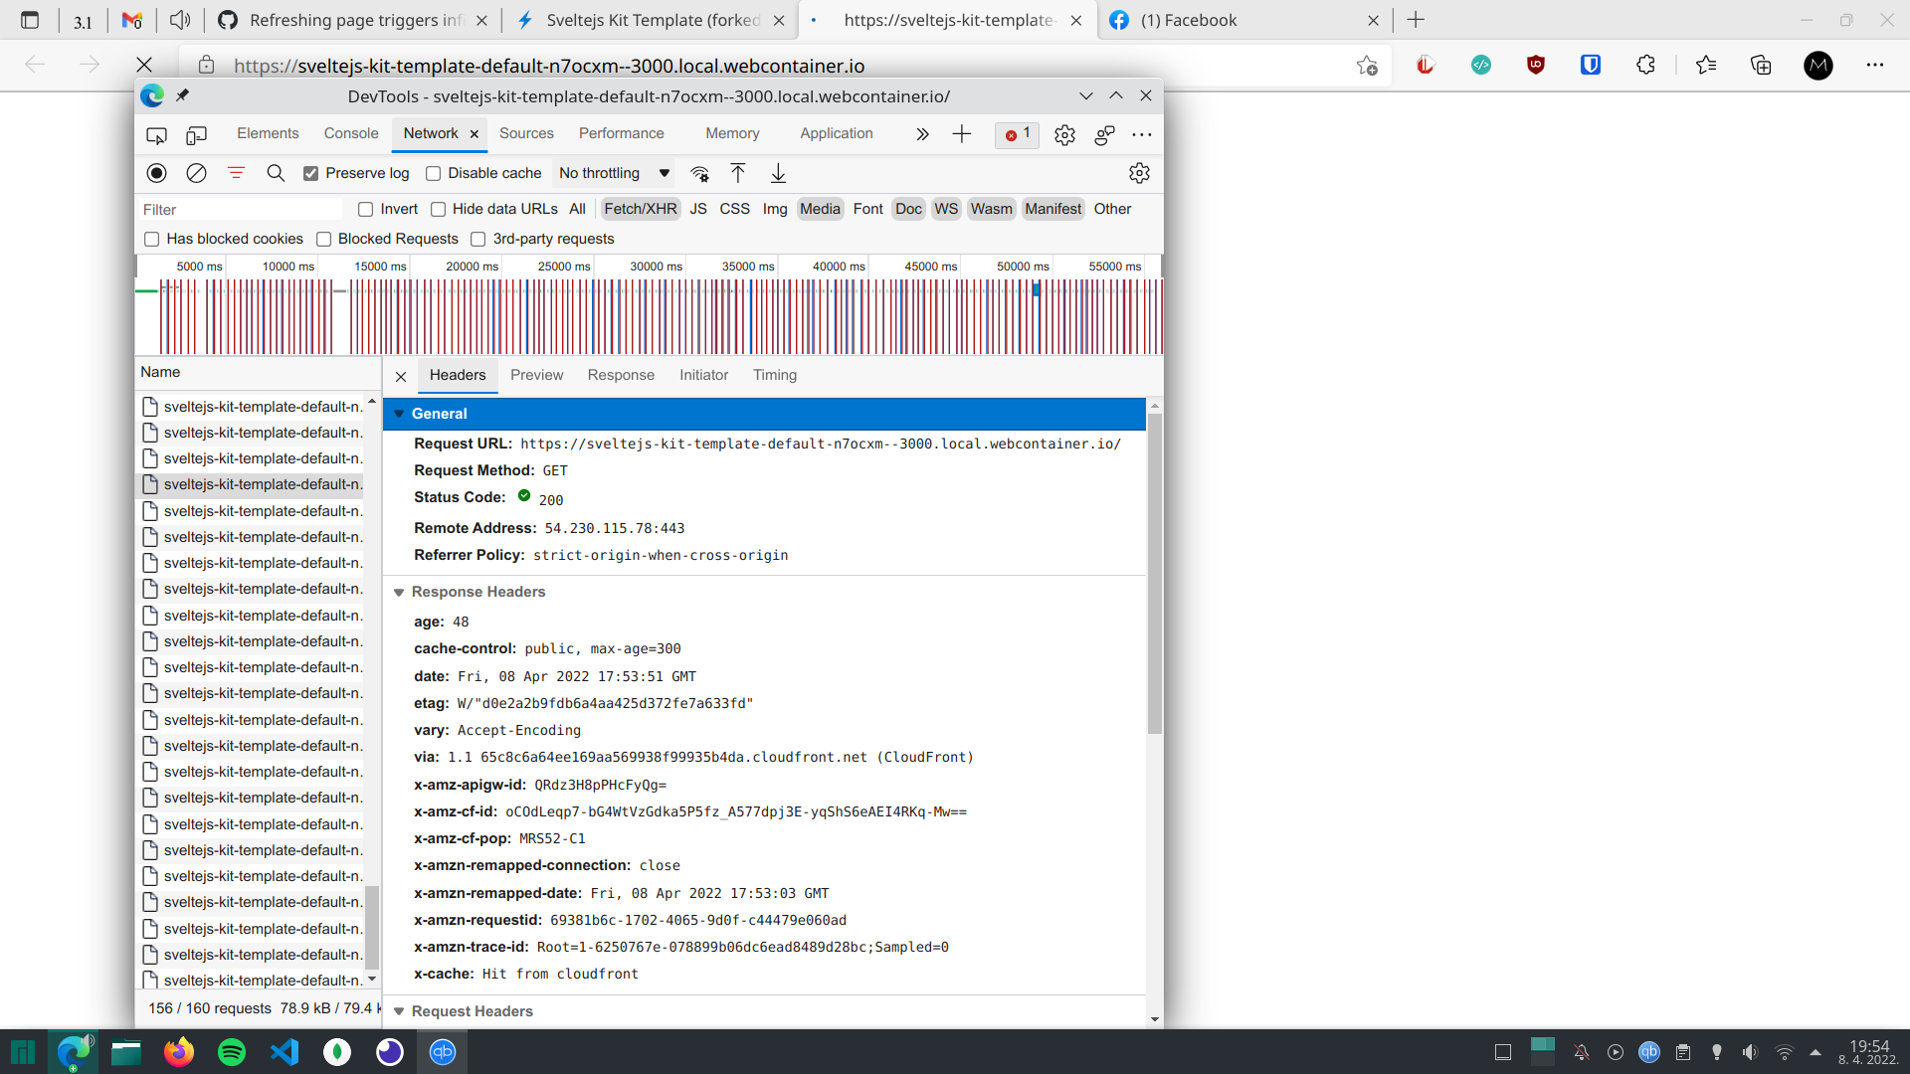Export HAR file with the download arrow
1910x1074 pixels.
778,173
